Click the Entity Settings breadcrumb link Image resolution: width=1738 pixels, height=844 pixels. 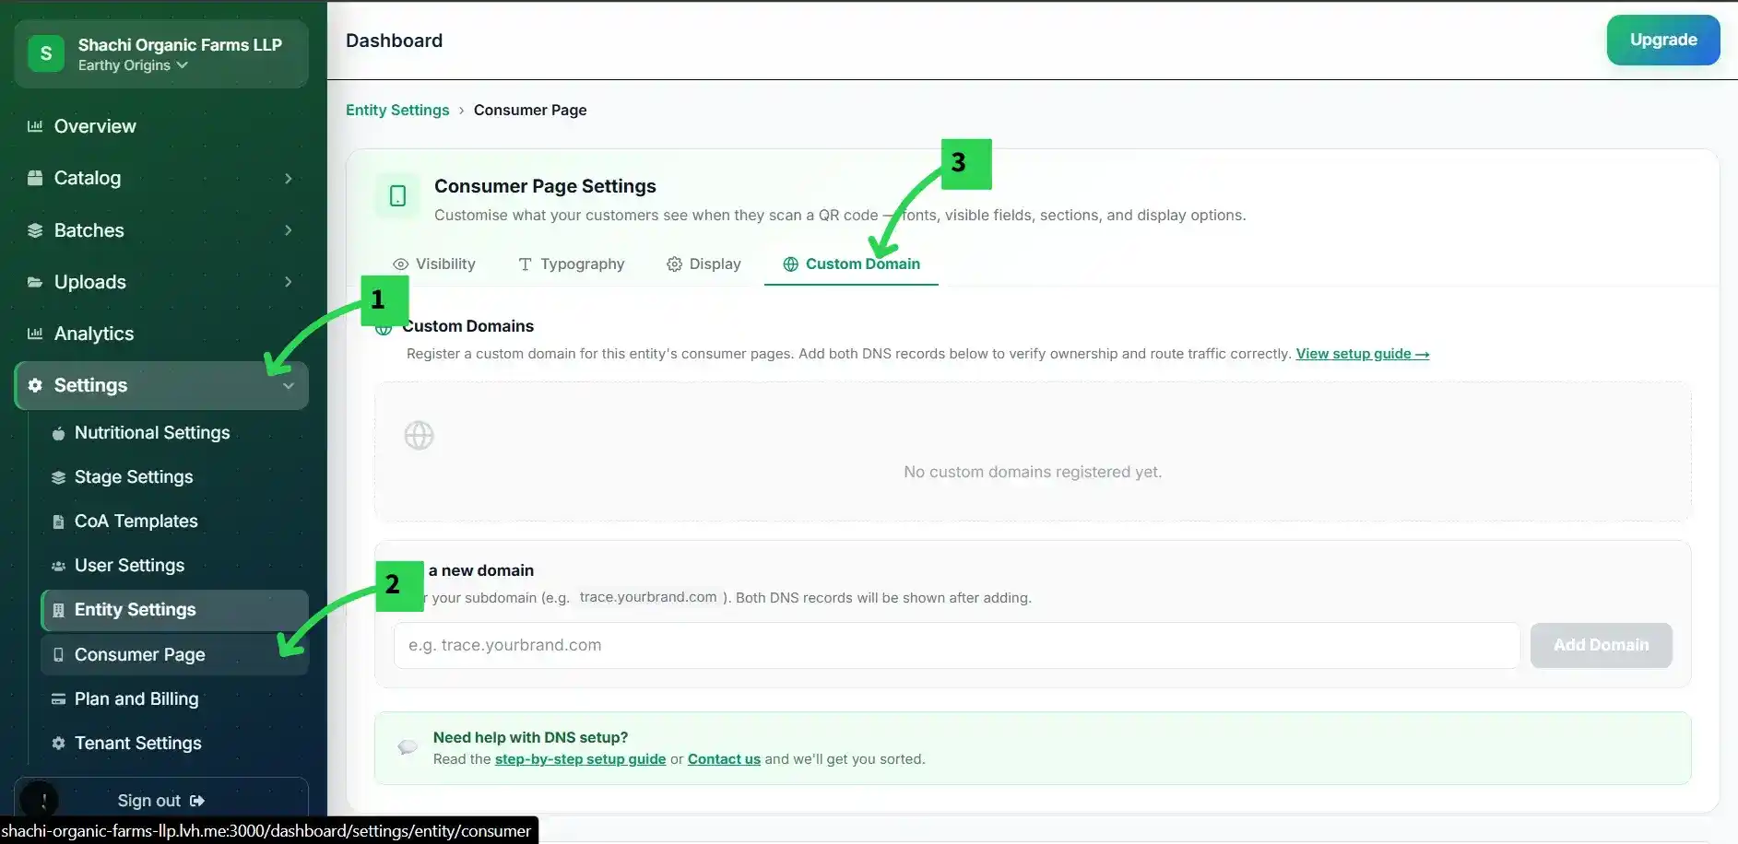[397, 110]
